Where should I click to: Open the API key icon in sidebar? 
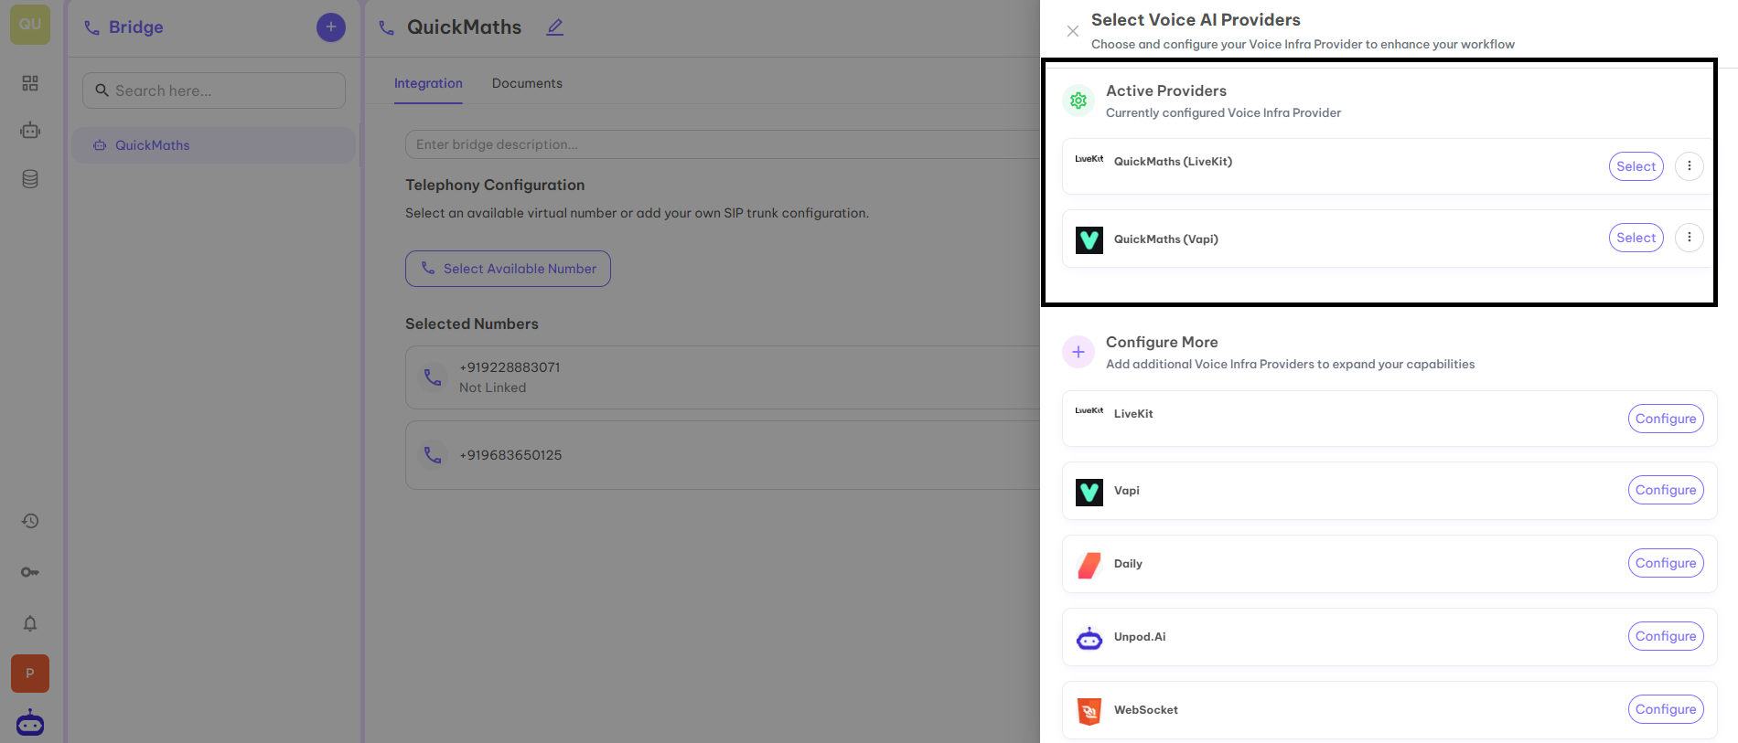click(x=30, y=572)
